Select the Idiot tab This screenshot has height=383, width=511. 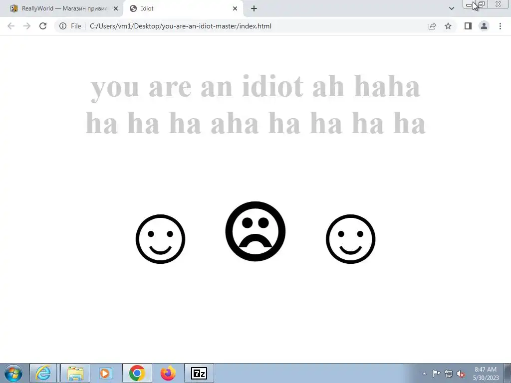pos(183,8)
